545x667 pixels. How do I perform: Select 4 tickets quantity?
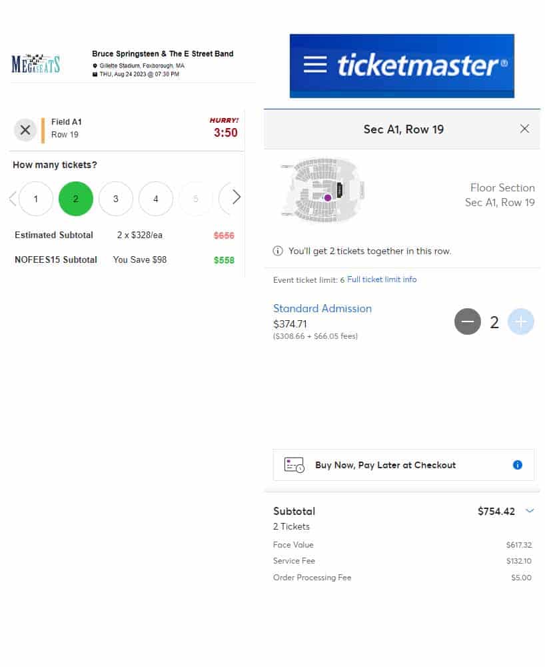[156, 199]
